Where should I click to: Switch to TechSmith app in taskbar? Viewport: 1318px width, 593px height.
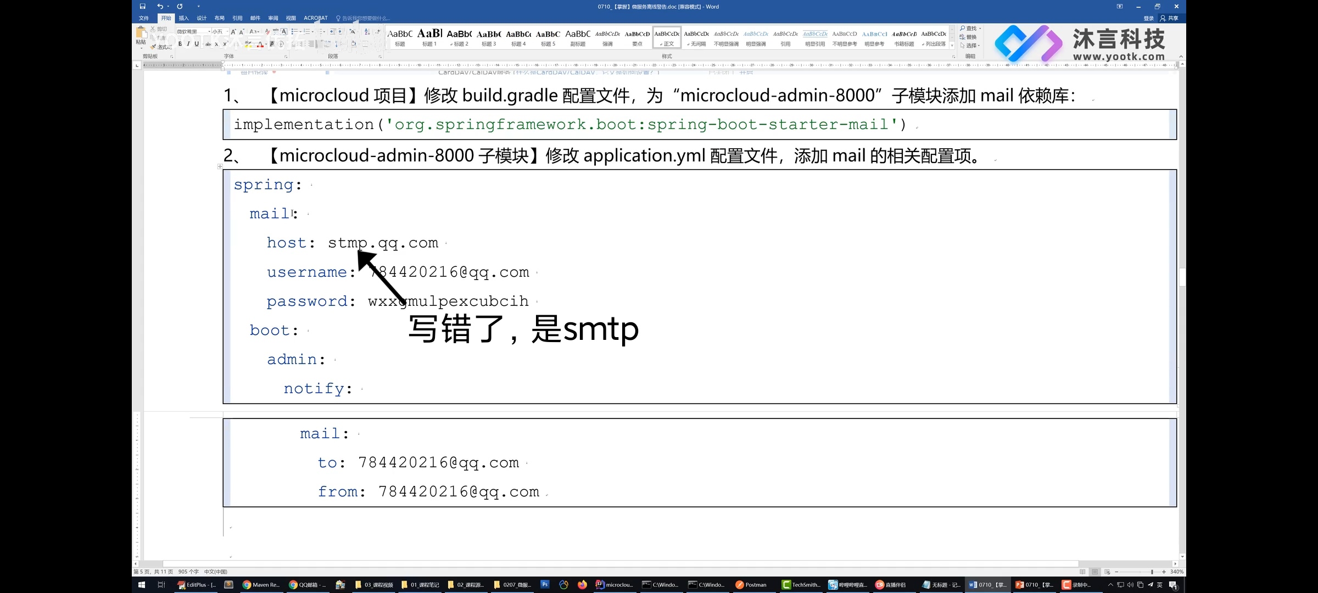pyautogui.click(x=801, y=585)
